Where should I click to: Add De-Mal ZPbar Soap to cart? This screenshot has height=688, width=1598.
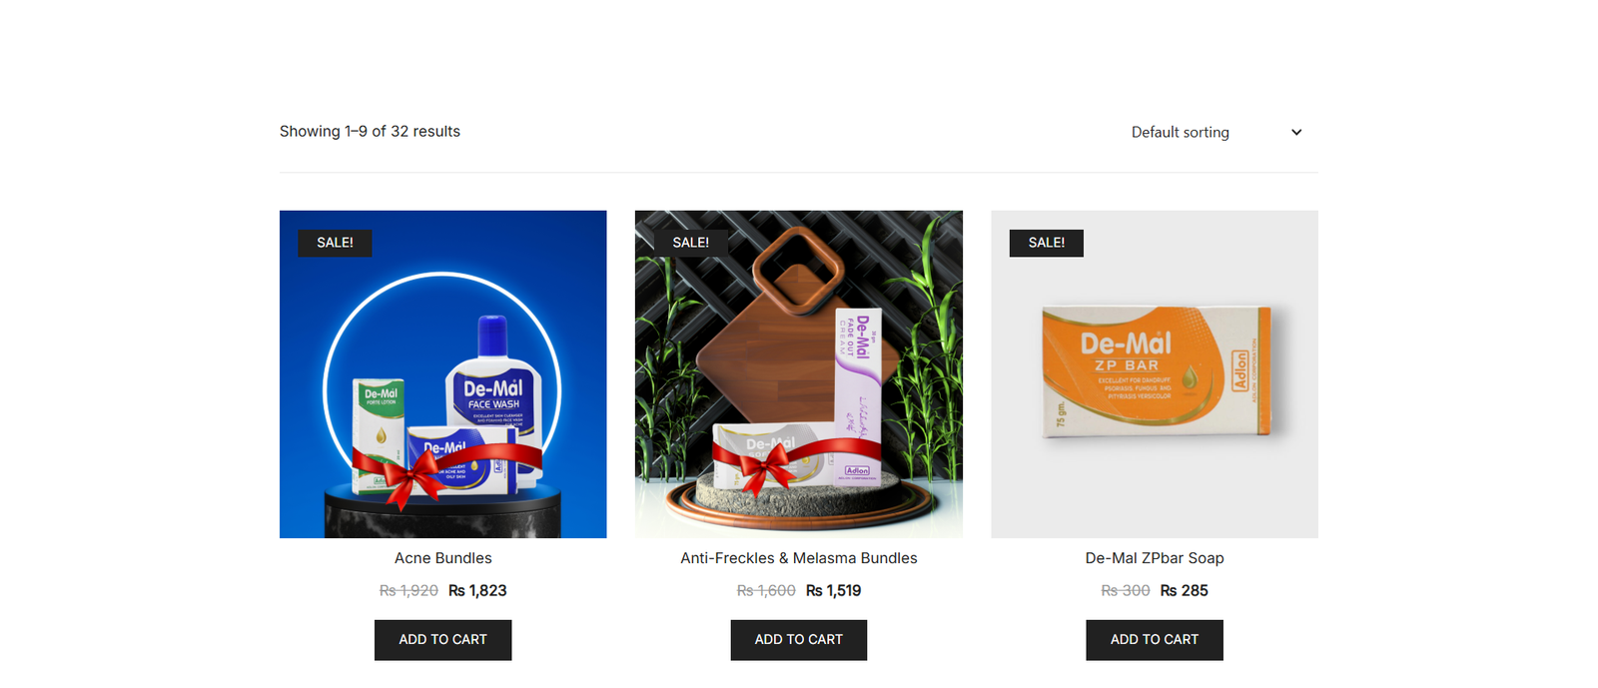1155,640
